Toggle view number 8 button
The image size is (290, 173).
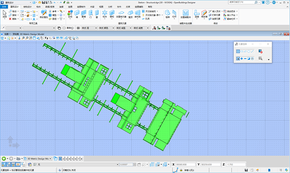pyautogui.click(x=81, y=159)
